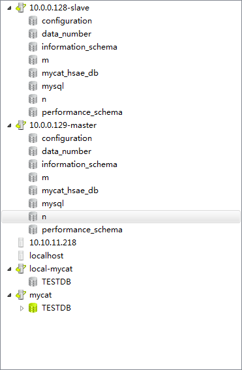
Task: Click the mysql database icon under 10.0.0.128-slave
Action: [x=33, y=86]
